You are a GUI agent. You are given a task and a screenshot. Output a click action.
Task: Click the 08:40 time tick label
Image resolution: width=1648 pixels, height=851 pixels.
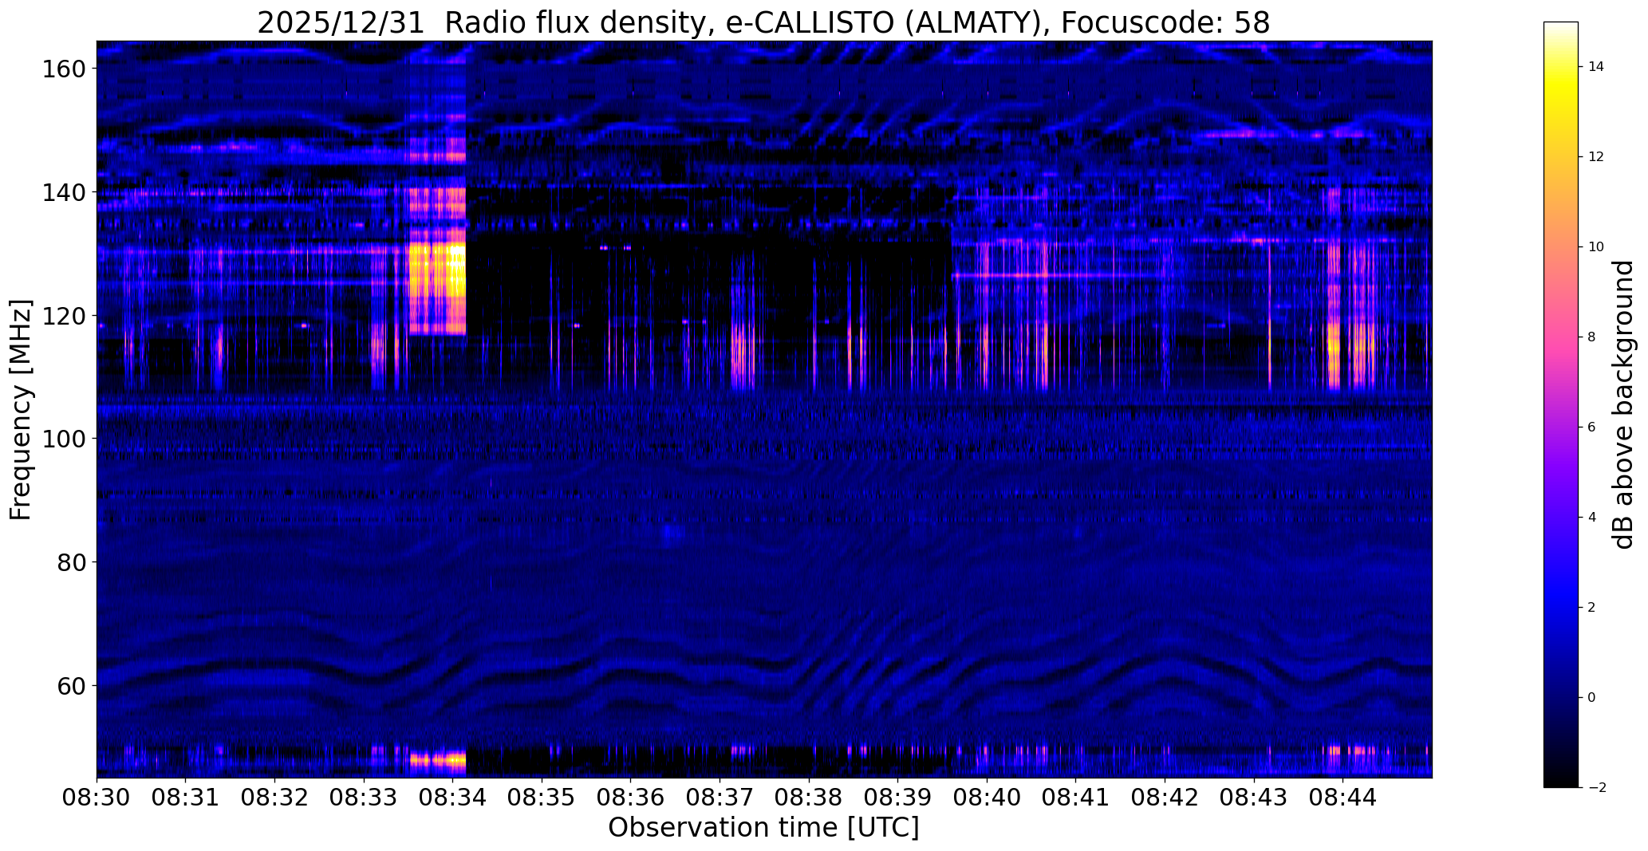coord(987,798)
